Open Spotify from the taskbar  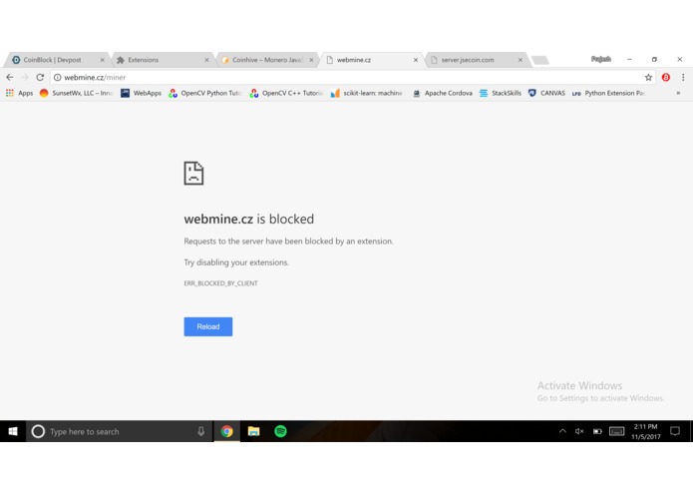click(x=280, y=431)
